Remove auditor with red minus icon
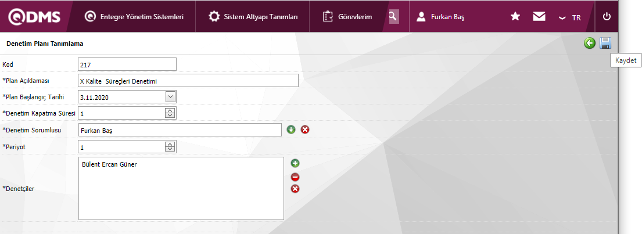The image size is (642, 234). (x=295, y=177)
